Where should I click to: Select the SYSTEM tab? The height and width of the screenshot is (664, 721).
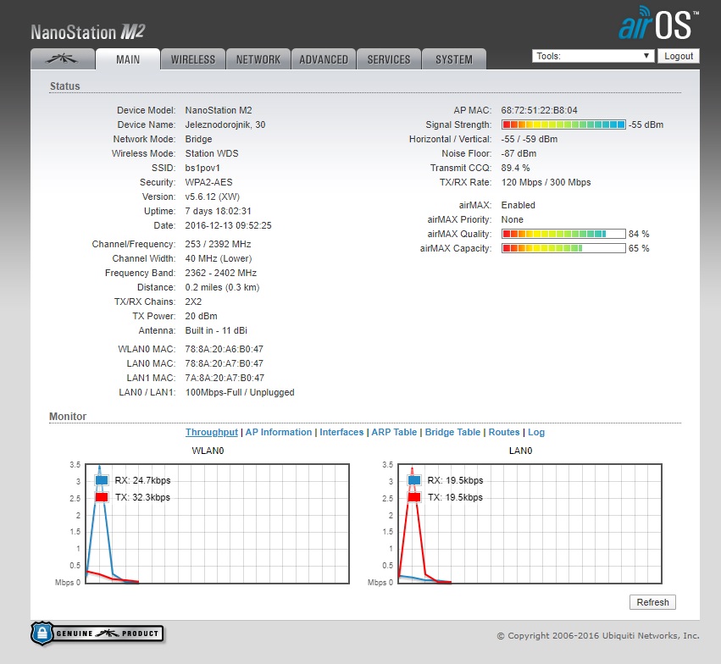pyautogui.click(x=454, y=59)
